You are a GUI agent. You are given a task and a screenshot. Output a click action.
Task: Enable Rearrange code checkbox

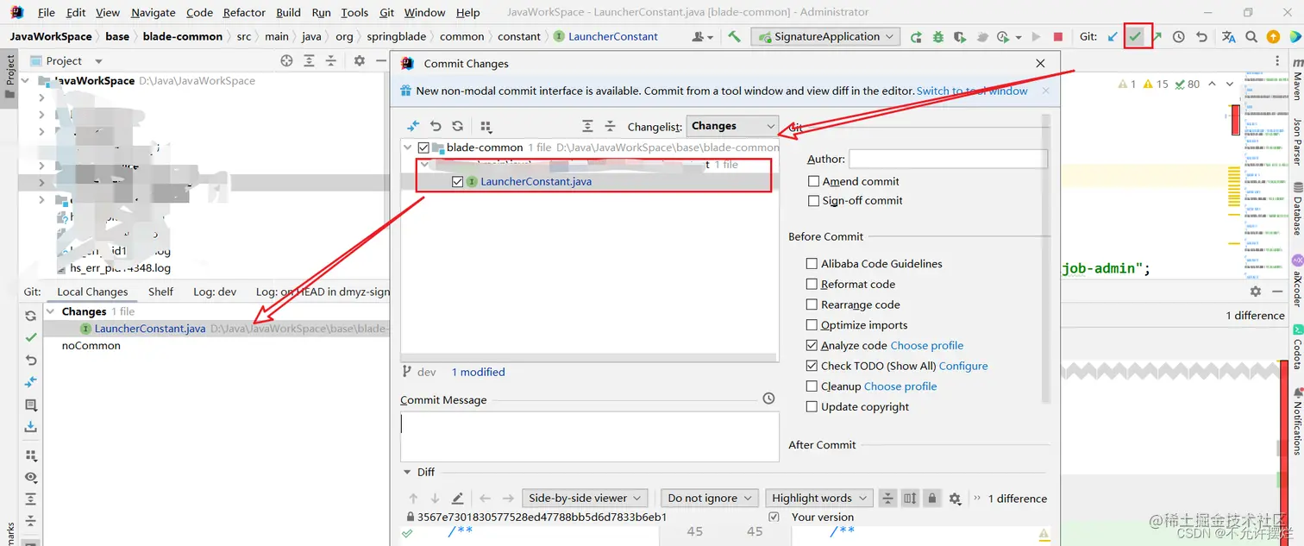pyautogui.click(x=812, y=304)
